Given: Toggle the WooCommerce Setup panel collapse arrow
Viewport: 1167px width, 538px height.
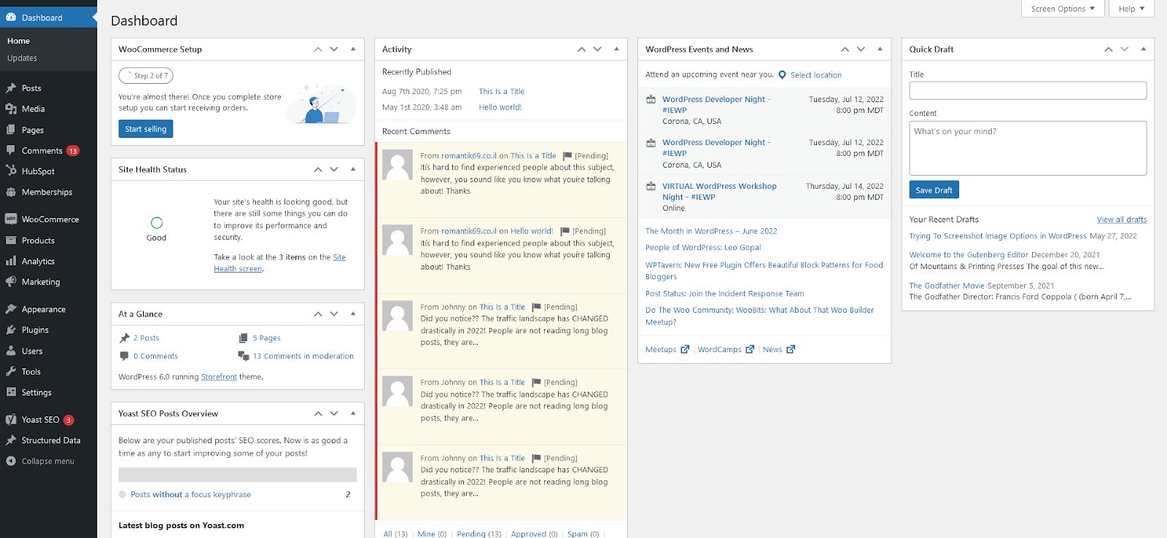Looking at the screenshot, I should 353,49.
